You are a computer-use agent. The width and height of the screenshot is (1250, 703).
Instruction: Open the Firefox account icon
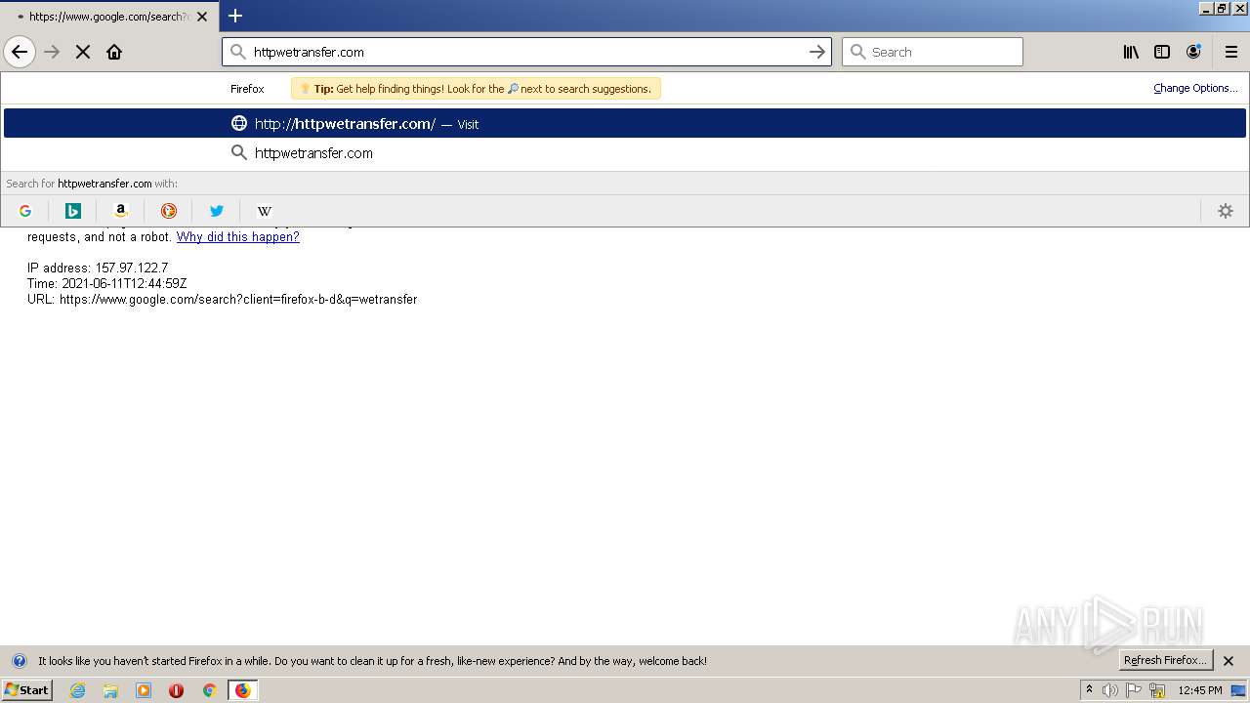[x=1193, y=52]
